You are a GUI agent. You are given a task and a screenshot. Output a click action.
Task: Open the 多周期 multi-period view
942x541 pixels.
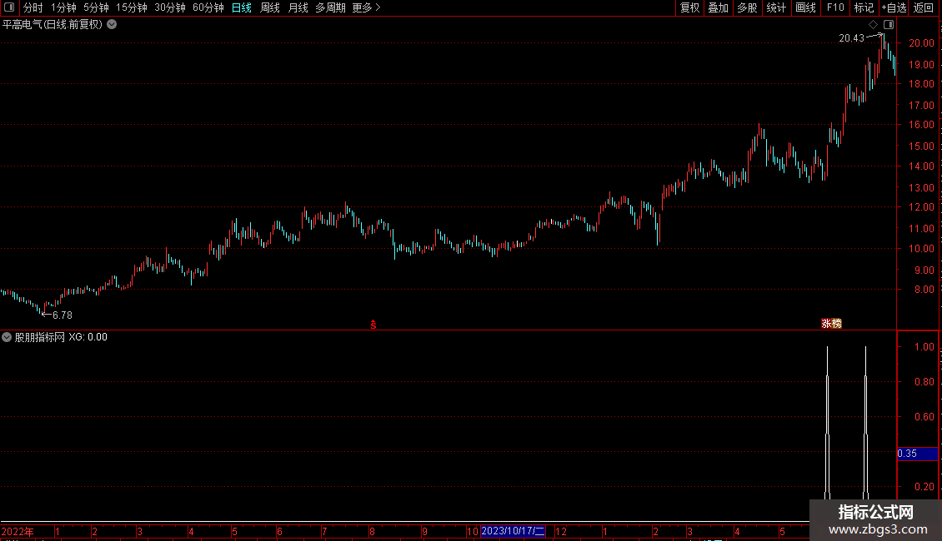click(x=330, y=7)
